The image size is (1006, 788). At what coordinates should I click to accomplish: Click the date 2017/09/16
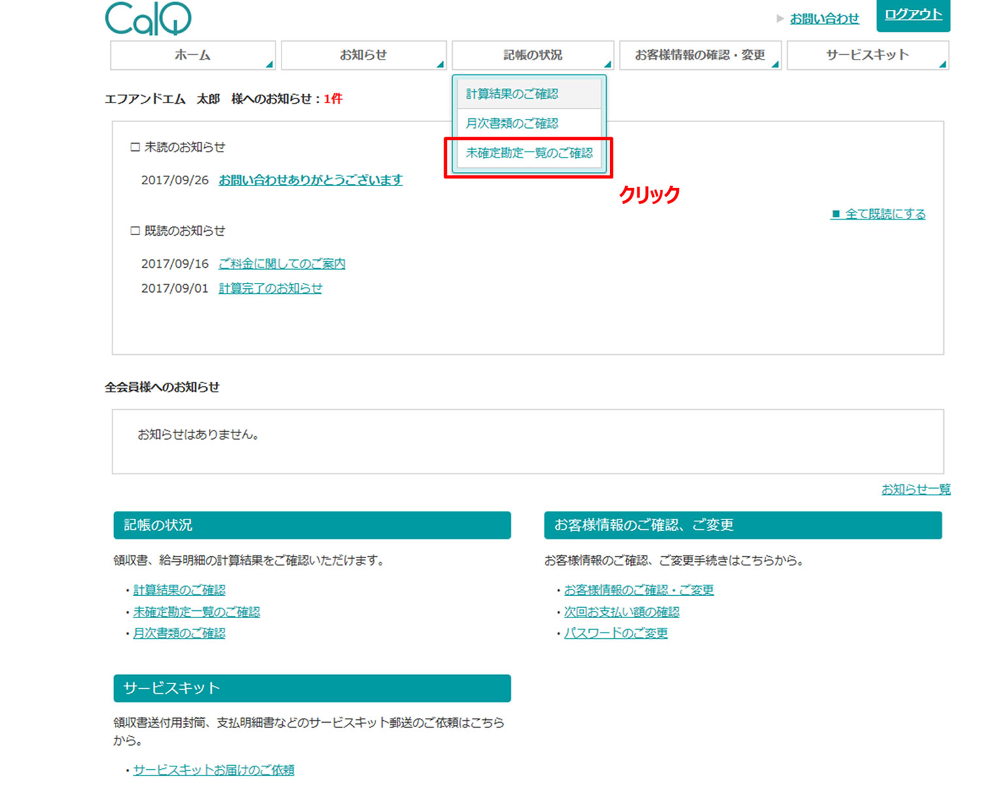point(175,264)
